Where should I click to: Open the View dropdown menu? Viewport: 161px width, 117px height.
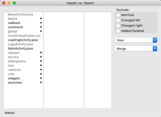pos(136,40)
